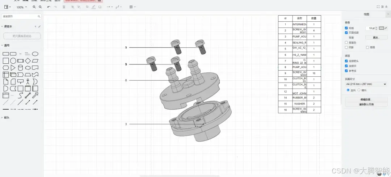Open the insert table dropdown
391x177 pixels.
click(x=133, y=7)
